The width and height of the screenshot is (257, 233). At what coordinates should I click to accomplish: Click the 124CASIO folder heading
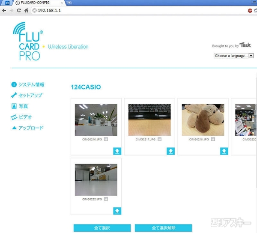(x=86, y=87)
